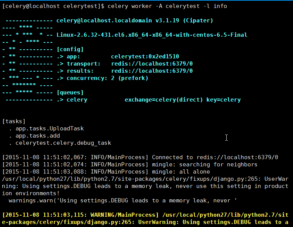Click the task "app.tasks.UploadTask"
Image resolution: width=293 pixels, height=227 pixels.
[50, 128]
